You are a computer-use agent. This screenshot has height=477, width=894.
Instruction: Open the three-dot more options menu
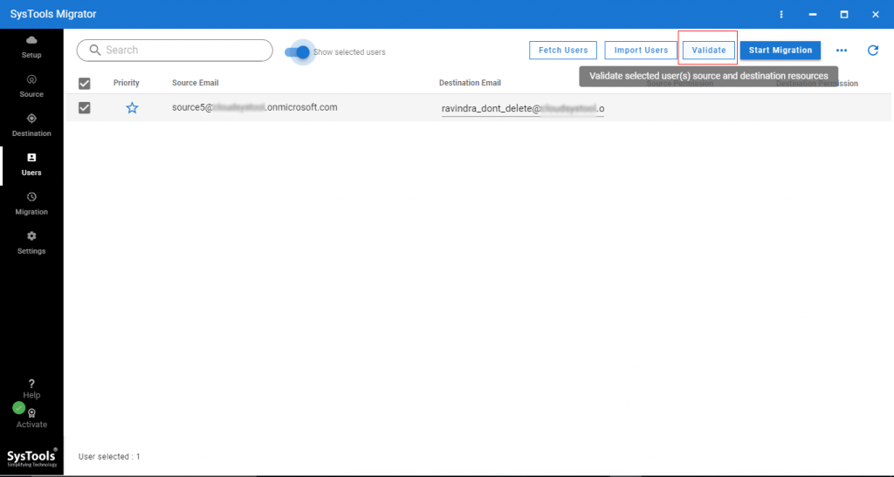pos(842,50)
